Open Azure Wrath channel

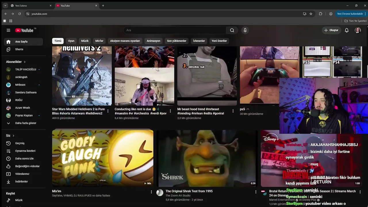tap(23, 108)
